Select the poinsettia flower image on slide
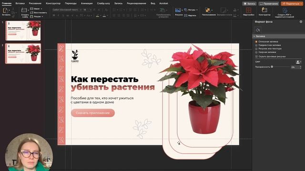The width and height of the screenshot is (305, 171). coord(200,89)
